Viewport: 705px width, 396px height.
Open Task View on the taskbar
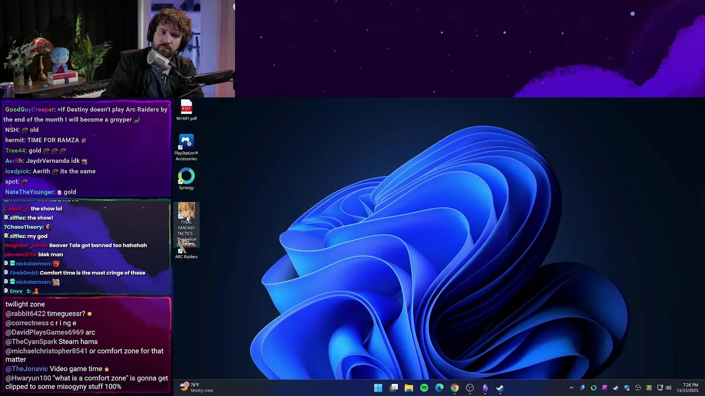click(x=394, y=388)
